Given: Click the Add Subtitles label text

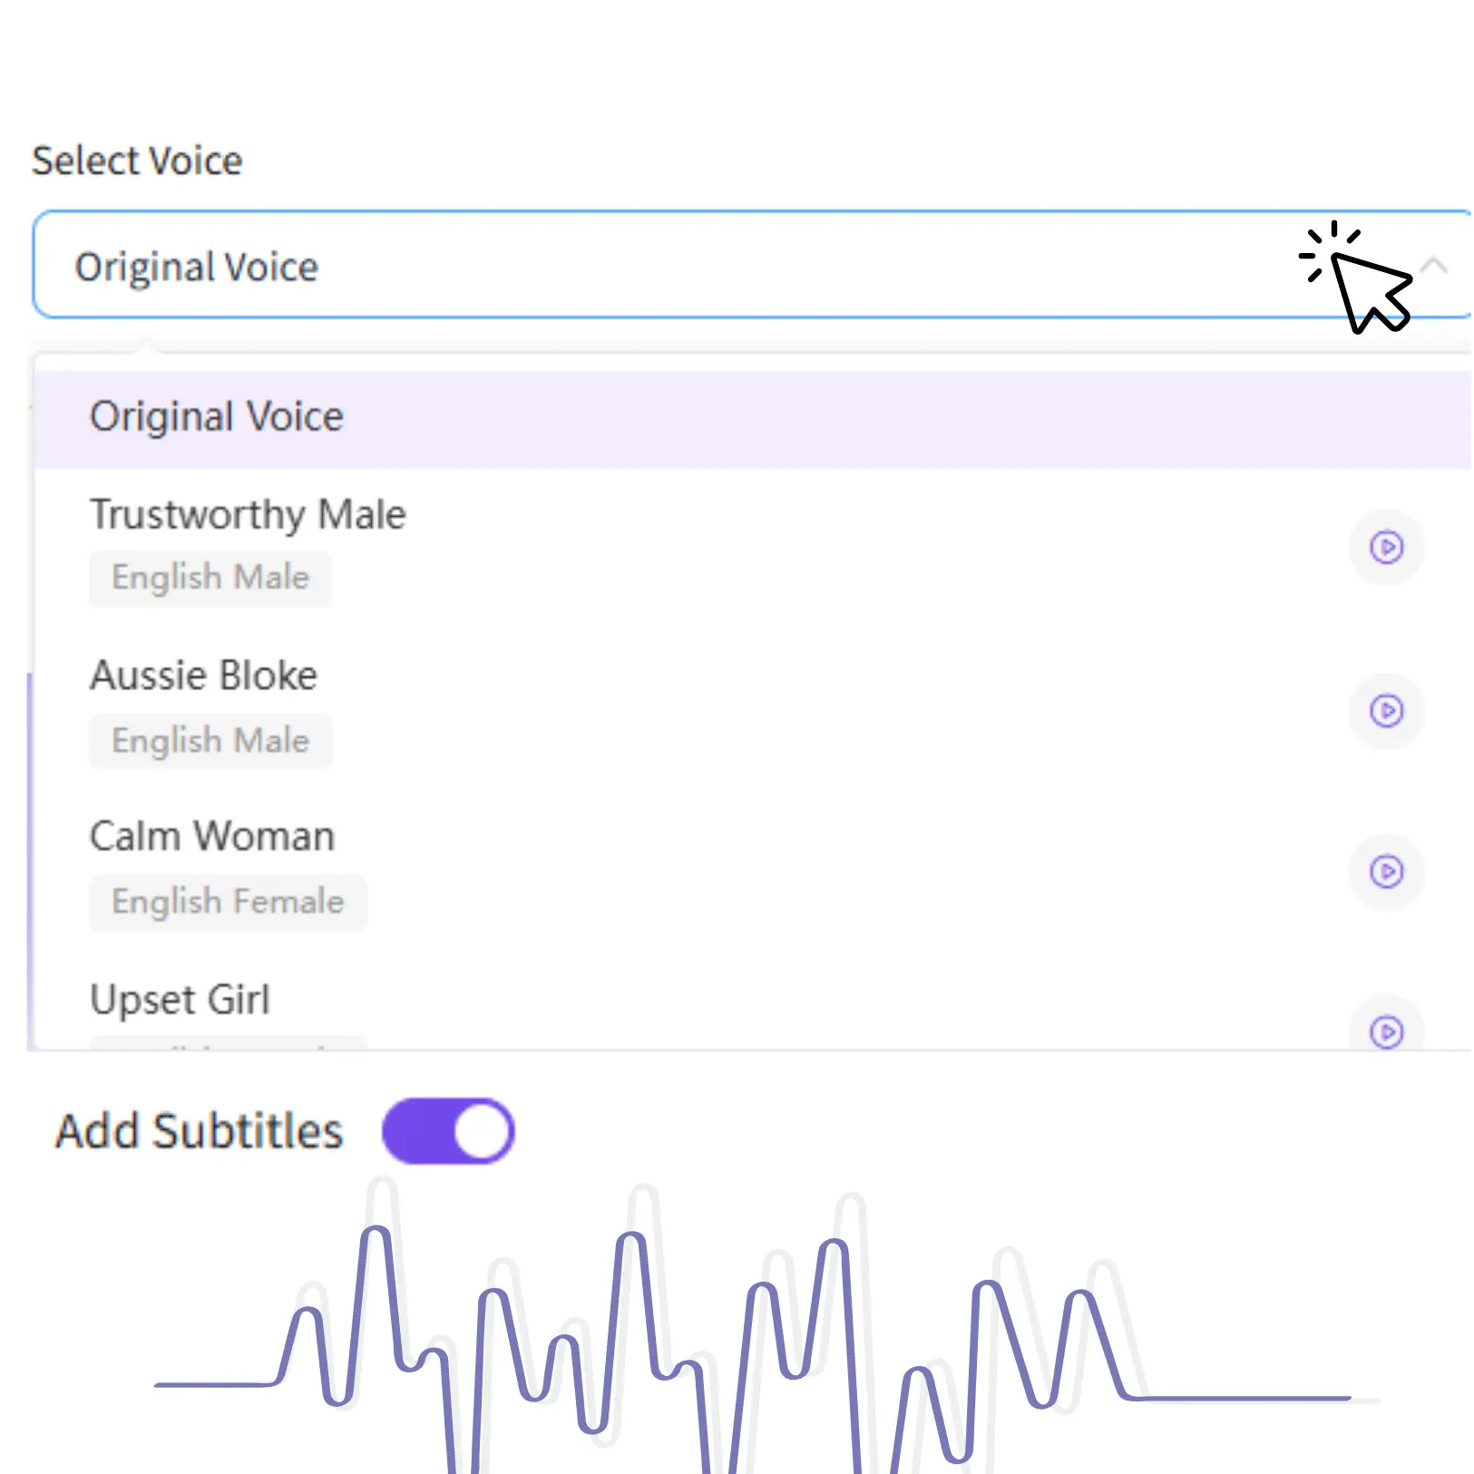Looking at the screenshot, I should (200, 1132).
